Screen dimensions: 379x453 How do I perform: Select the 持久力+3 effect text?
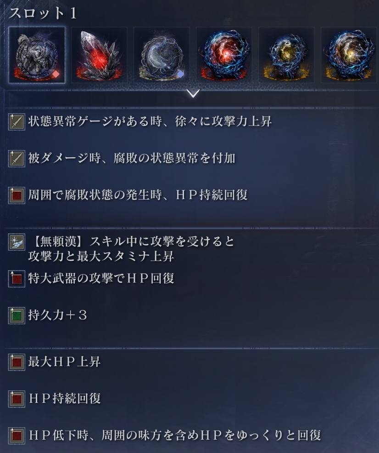point(58,315)
